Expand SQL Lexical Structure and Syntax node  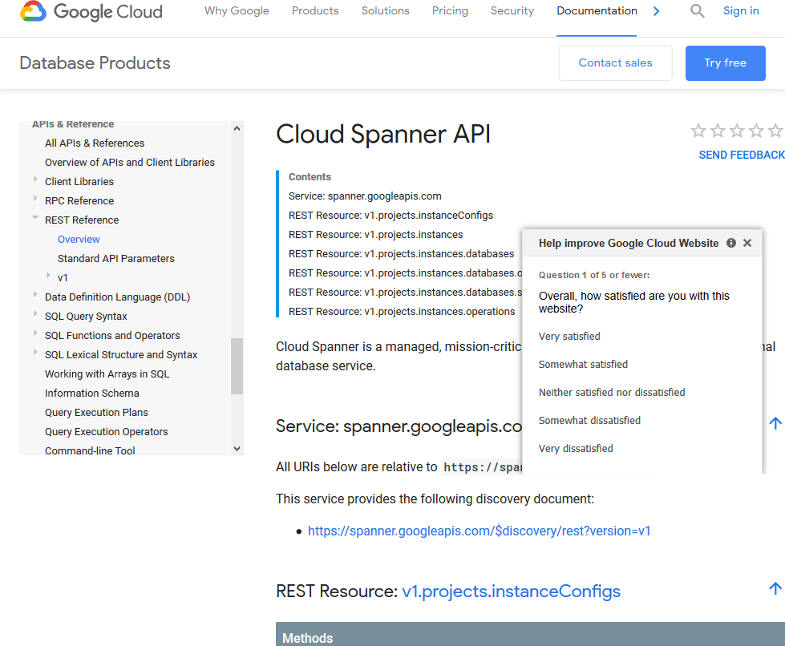(35, 353)
